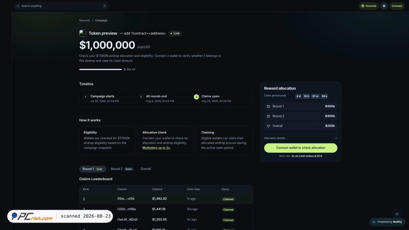Click the 4 d countdown box
The image size is (409, 230).
[299, 96]
